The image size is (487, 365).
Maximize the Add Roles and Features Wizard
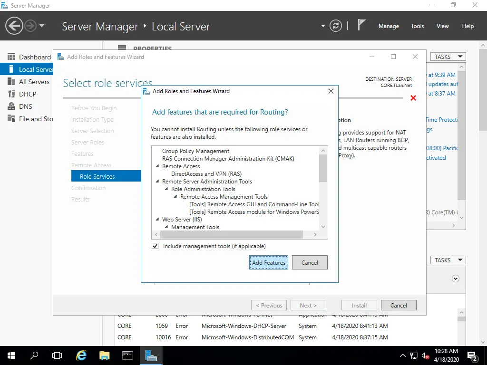pyautogui.click(x=393, y=57)
